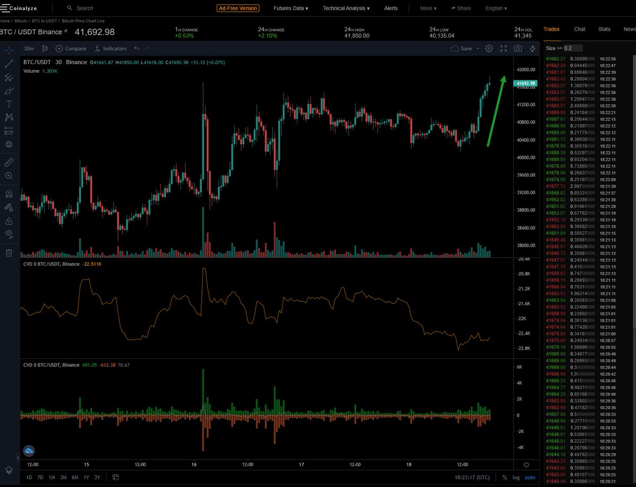The image size is (636, 487).
Task: Switch to the Trades tab
Action: (551, 29)
